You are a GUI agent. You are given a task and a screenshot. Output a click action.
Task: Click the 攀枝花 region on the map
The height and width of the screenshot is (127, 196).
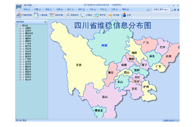tap(99, 110)
